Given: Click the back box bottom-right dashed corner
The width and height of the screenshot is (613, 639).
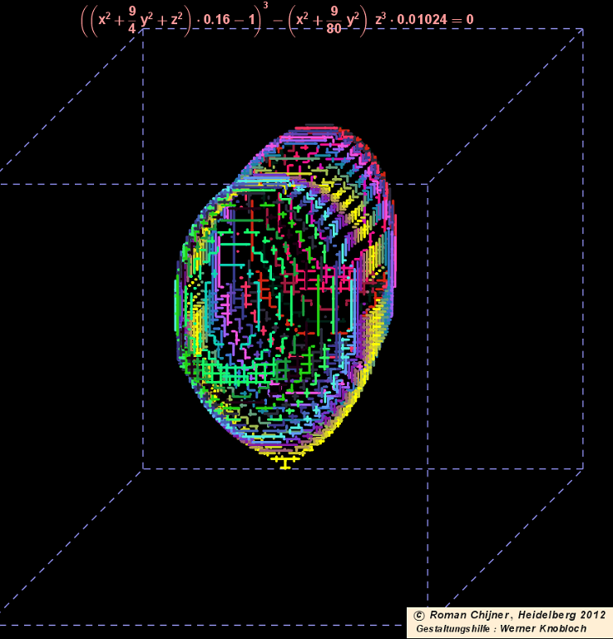Looking at the screenshot, I should click(582, 468).
